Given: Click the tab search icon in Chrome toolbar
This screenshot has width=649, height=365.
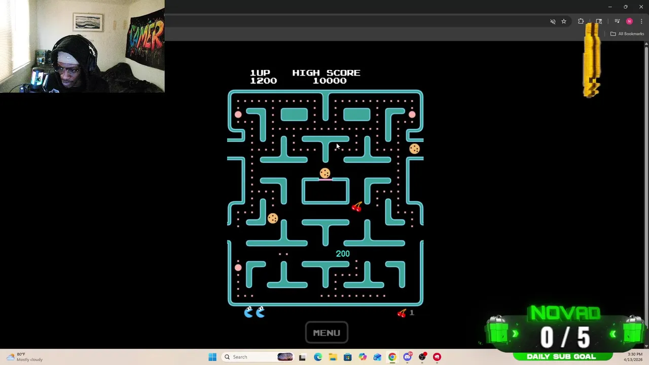Looking at the screenshot, I should tap(599, 21).
